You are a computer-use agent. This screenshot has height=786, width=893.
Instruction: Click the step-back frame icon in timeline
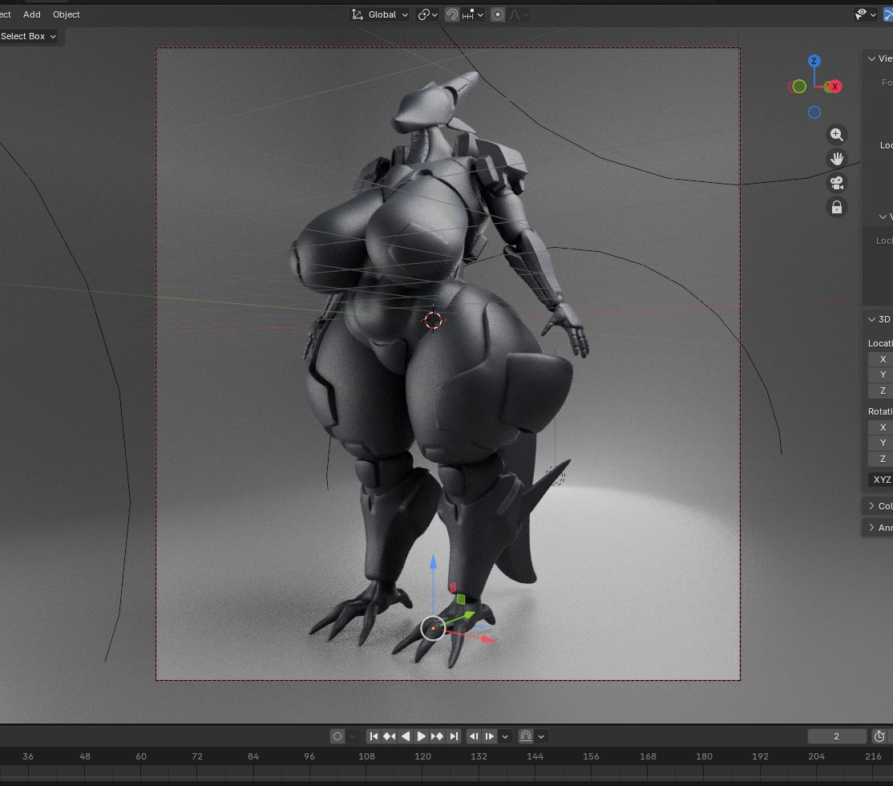tap(474, 736)
